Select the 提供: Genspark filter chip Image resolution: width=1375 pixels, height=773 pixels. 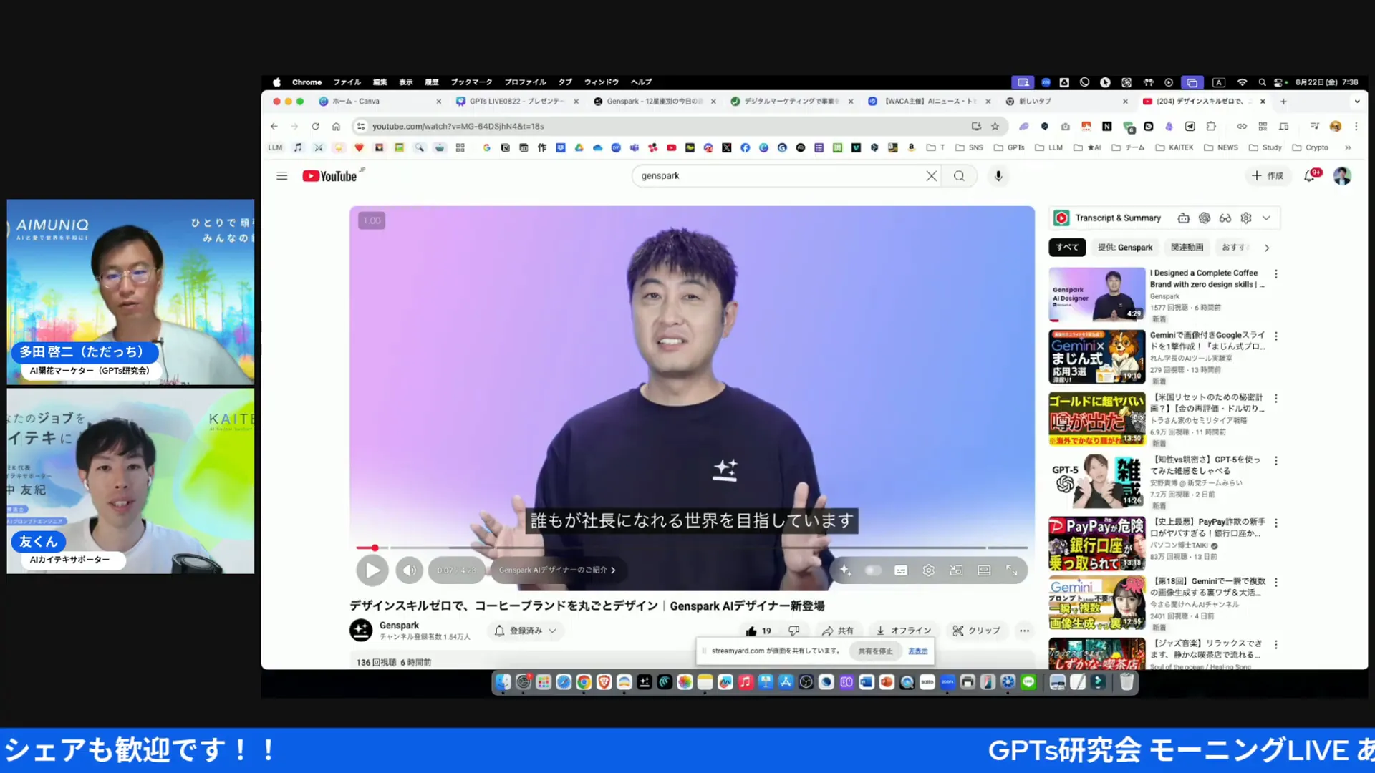pos(1125,248)
